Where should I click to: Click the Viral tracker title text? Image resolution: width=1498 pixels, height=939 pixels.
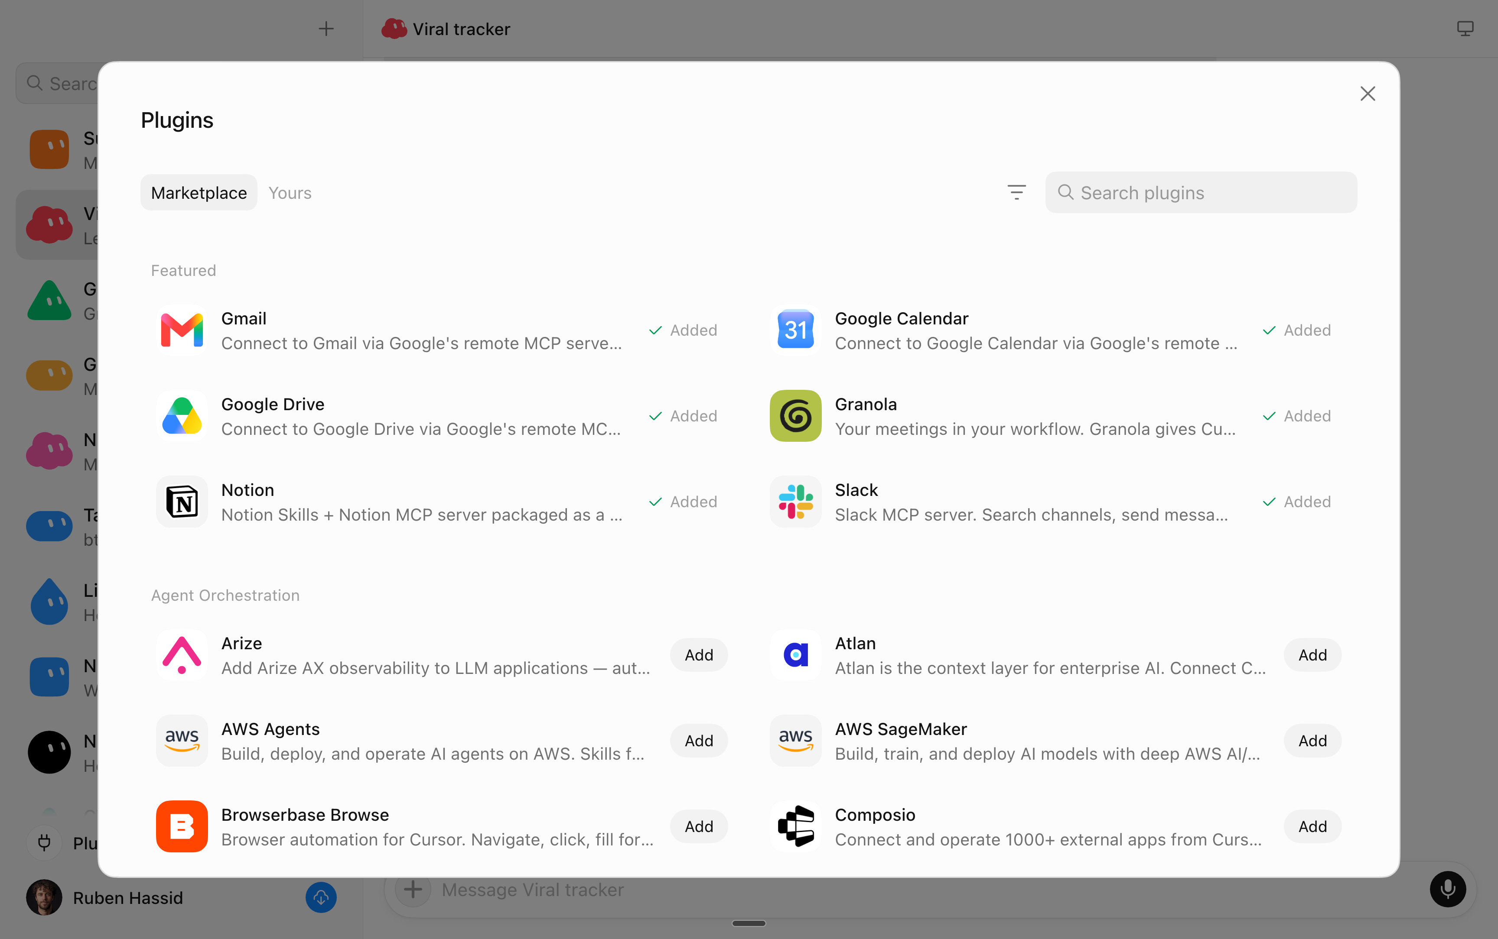tap(461, 29)
